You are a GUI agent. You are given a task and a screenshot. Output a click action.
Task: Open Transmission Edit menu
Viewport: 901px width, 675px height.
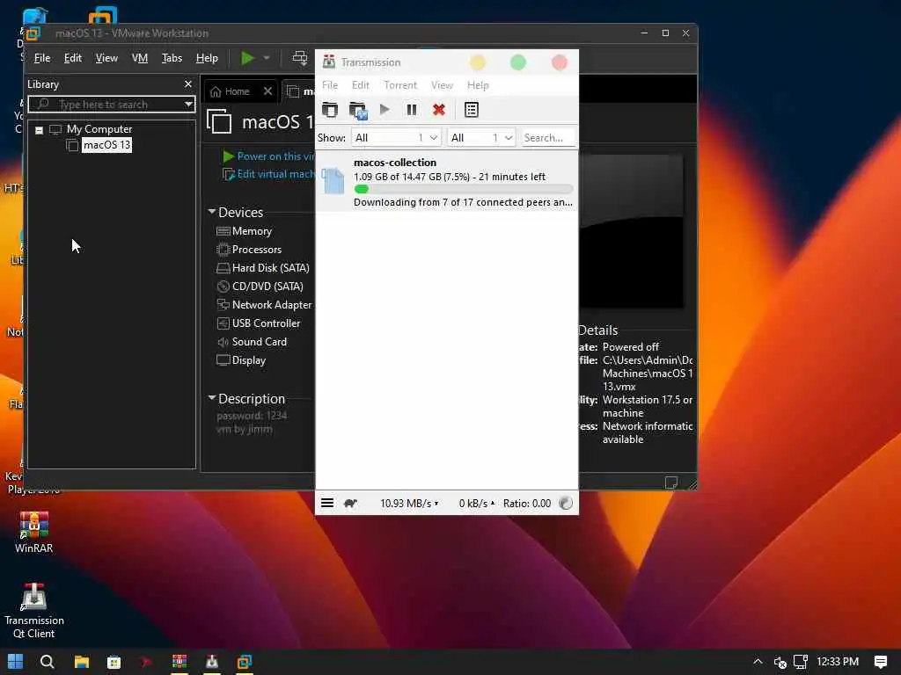(360, 85)
